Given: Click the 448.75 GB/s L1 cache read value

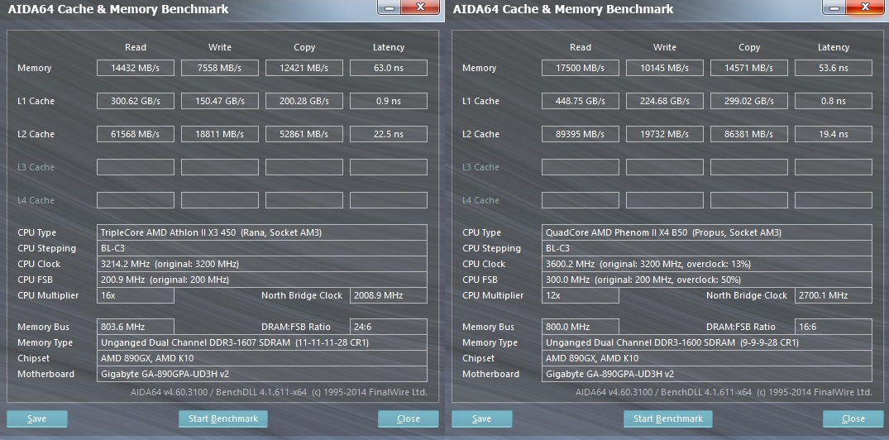Looking at the screenshot, I should [581, 101].
